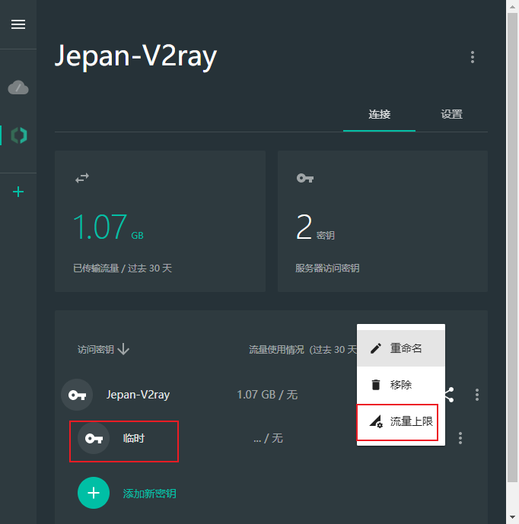Select the grey cloud server icon in sidebar
Viewport: 519px width, 524px height.
click(18, 87)
